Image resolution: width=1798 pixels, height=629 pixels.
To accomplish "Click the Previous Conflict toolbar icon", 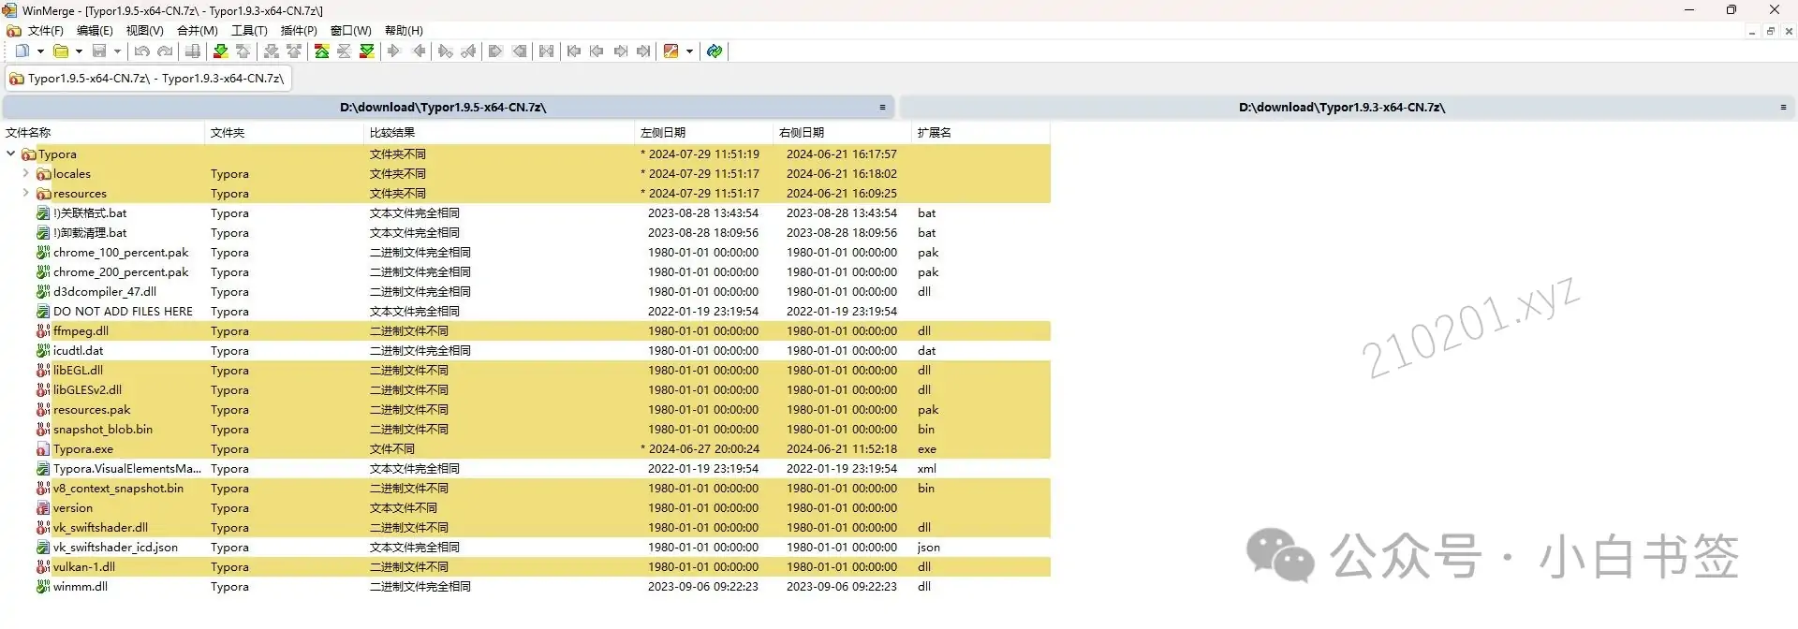I will [294, 51].
